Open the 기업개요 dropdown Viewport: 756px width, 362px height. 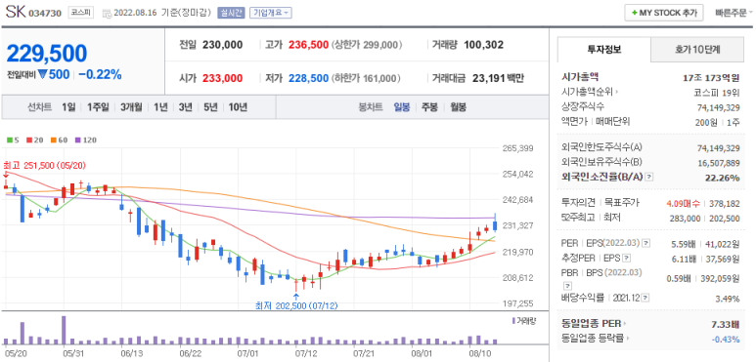pyautogui.click(x=271, y=13)
